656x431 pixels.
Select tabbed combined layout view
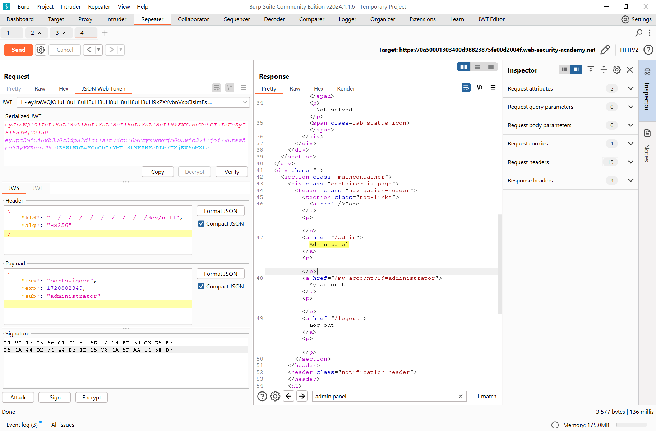[x=491, y=67]
